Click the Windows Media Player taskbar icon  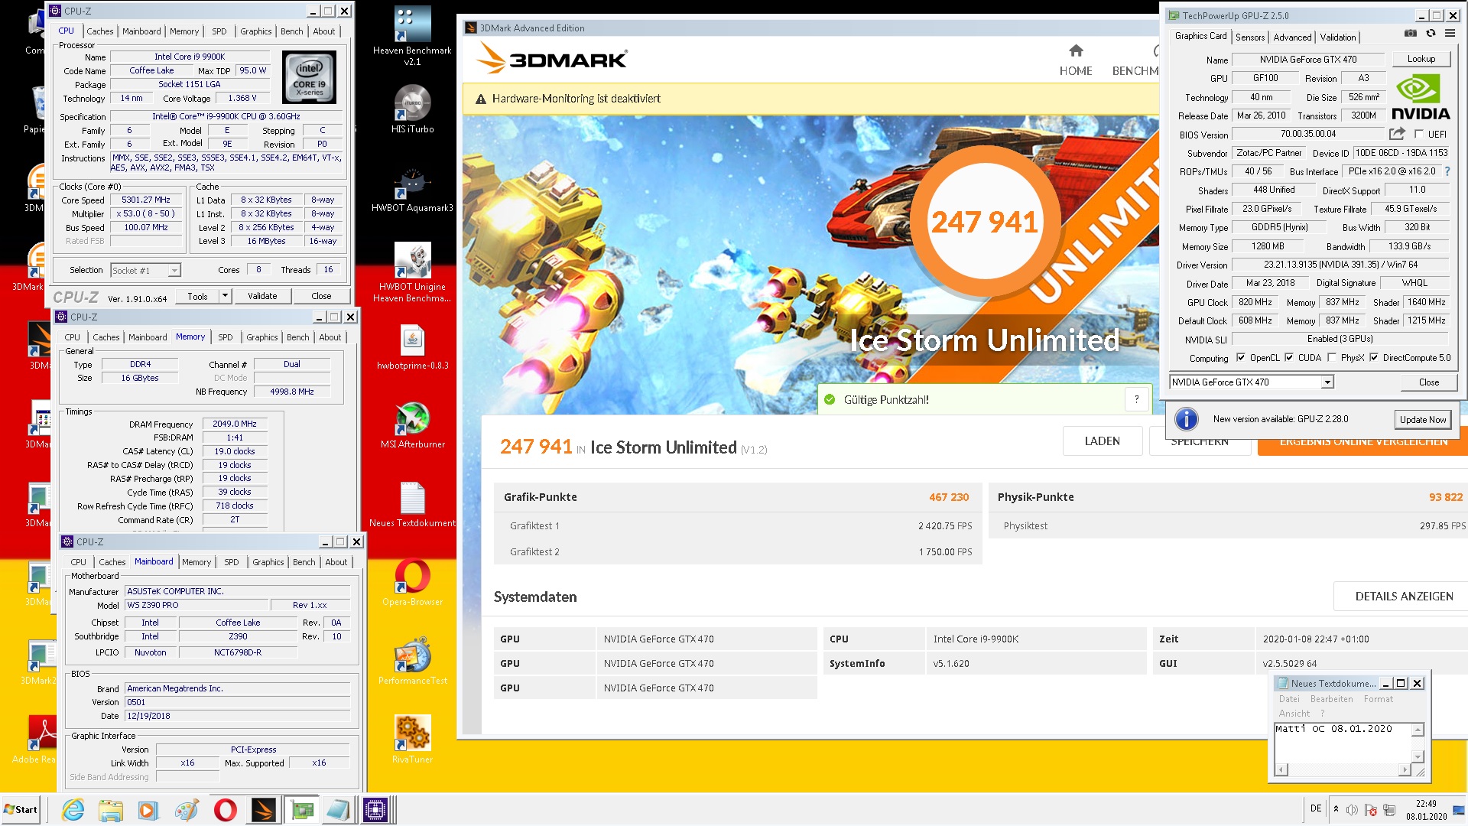148,809
